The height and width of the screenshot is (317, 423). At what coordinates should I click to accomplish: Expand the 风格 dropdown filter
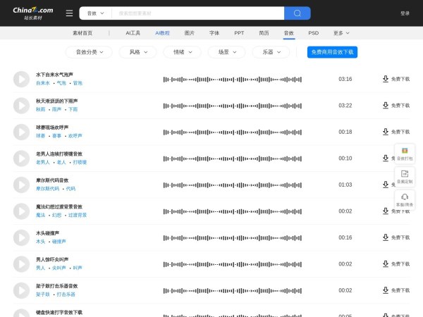tap(133, 52)
